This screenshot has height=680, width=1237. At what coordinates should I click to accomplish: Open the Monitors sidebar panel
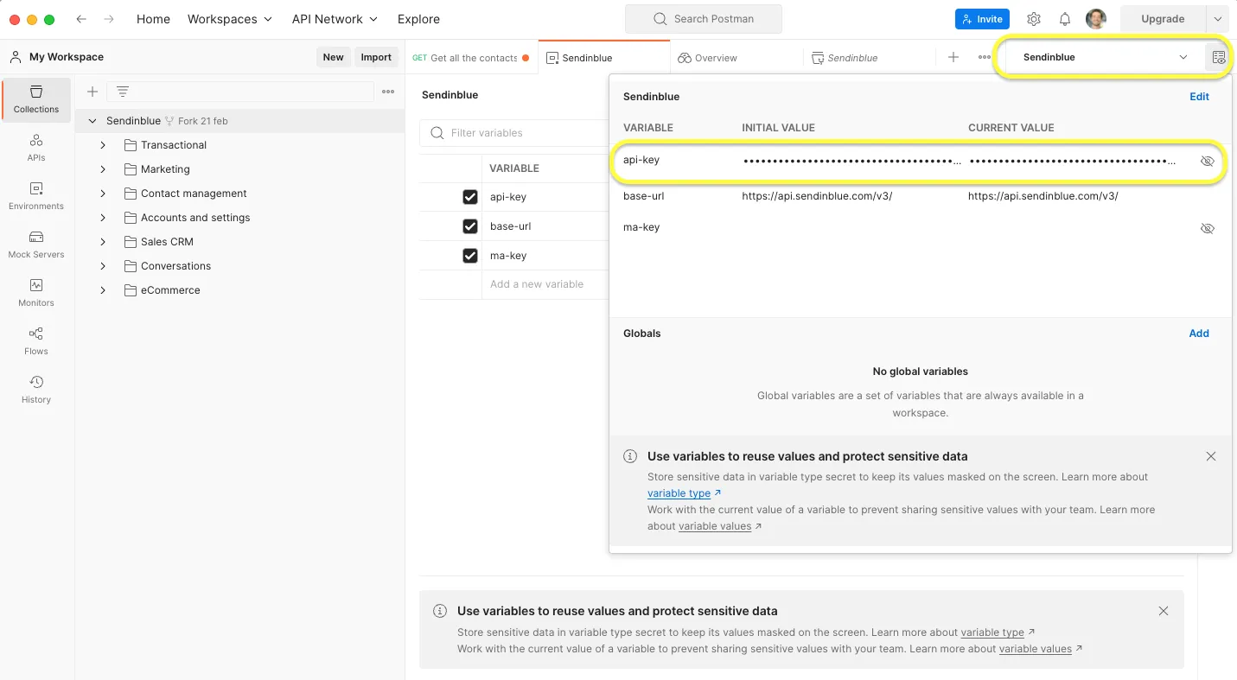[x=36, y=293]
